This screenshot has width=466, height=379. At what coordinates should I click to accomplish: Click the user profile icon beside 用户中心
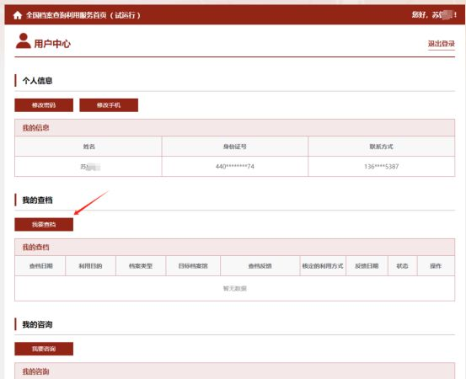point(24,40)
